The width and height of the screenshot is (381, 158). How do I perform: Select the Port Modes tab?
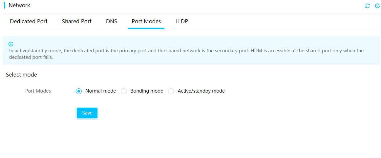pos(146,21)
